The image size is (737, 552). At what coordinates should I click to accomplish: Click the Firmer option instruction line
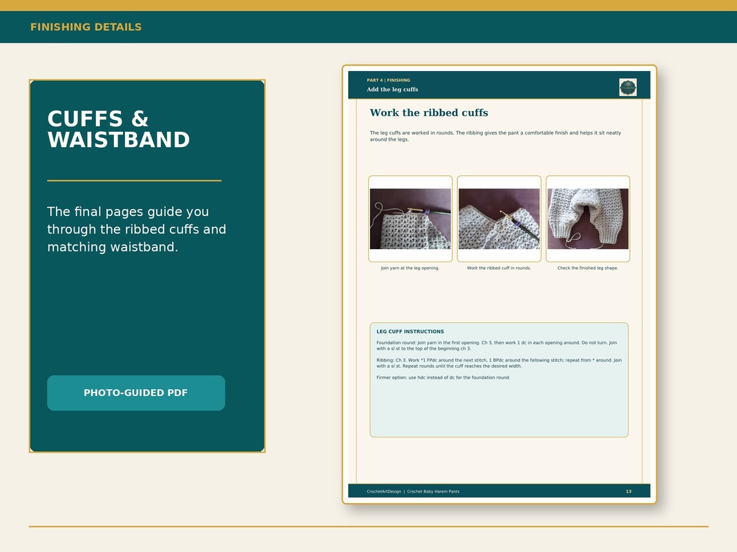pyautogui.click(x=443, y=377)
